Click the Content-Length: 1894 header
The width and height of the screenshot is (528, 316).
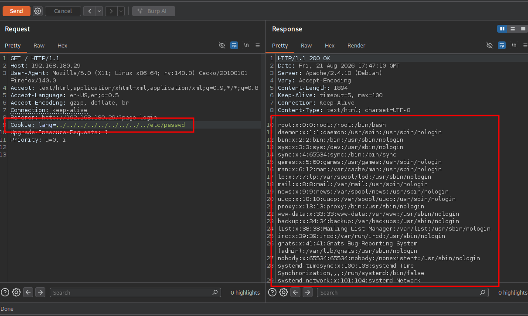coord(313,88)
